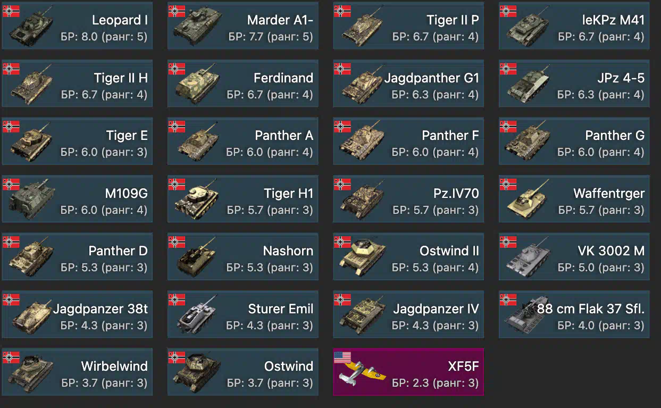
Task: Click the German flag on Marder A1- card
Action: (177, 11)
